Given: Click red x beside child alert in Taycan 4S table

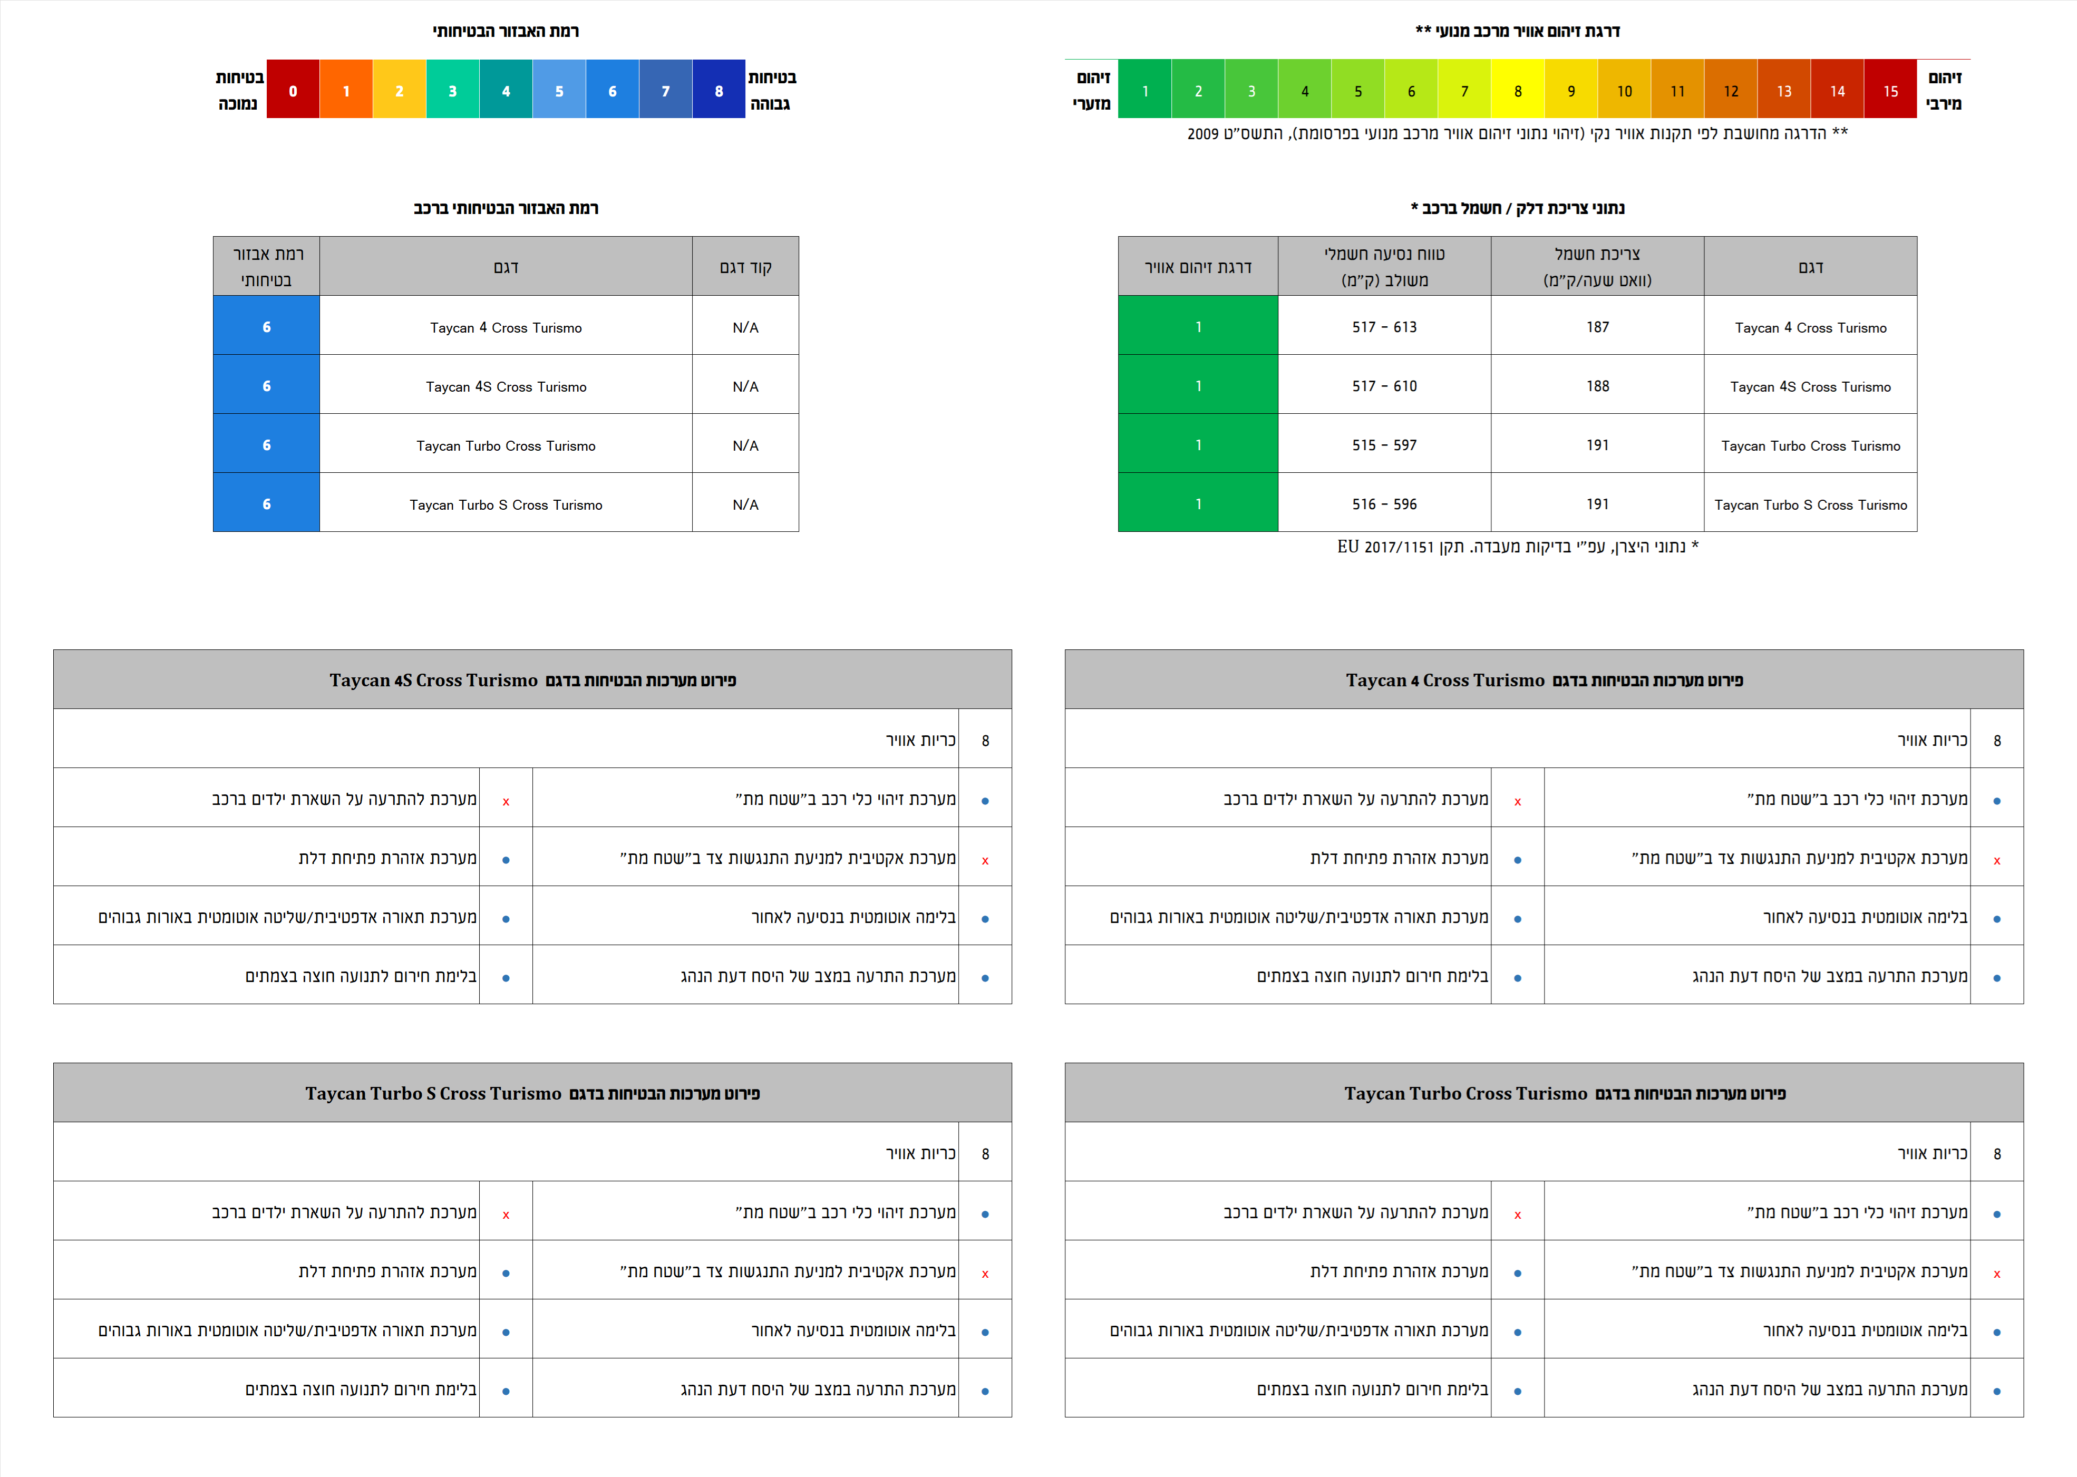Looking at the screenshot, I should pyautogui.click(x=506, y=801).
